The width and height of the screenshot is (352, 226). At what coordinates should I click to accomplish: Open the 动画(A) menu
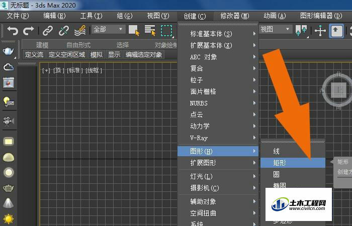click(x=275, y=16)
